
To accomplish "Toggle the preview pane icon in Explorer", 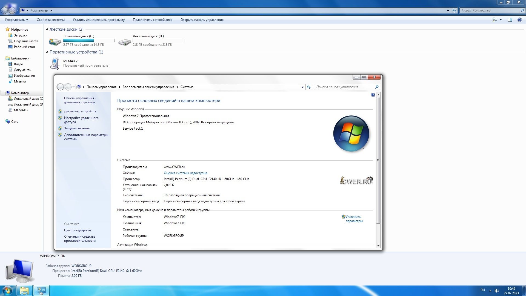I will [510, 20].
